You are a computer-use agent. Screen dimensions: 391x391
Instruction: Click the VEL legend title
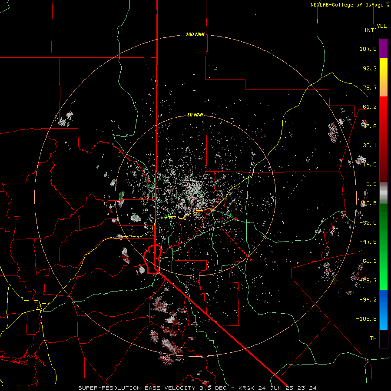[381, 26]
